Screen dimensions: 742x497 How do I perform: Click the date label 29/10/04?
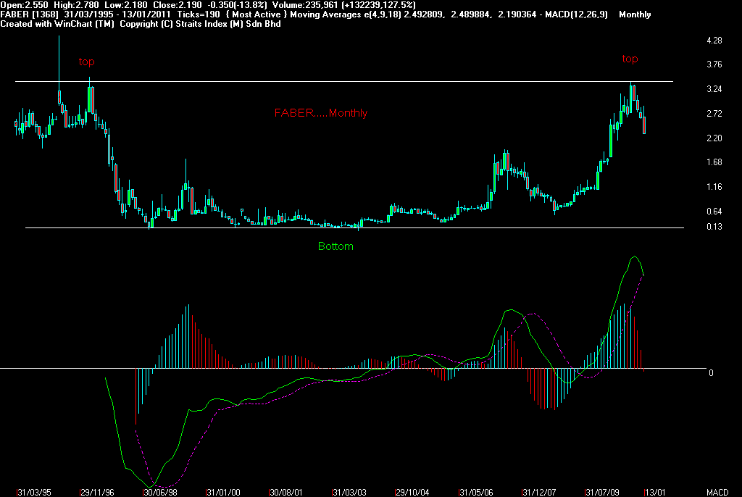coord(412,492)
